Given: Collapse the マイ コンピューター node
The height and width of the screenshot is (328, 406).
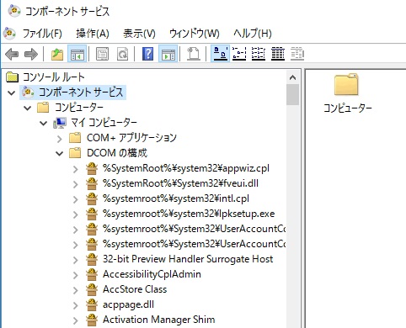Looking at the screenshot, I should 44,123.
